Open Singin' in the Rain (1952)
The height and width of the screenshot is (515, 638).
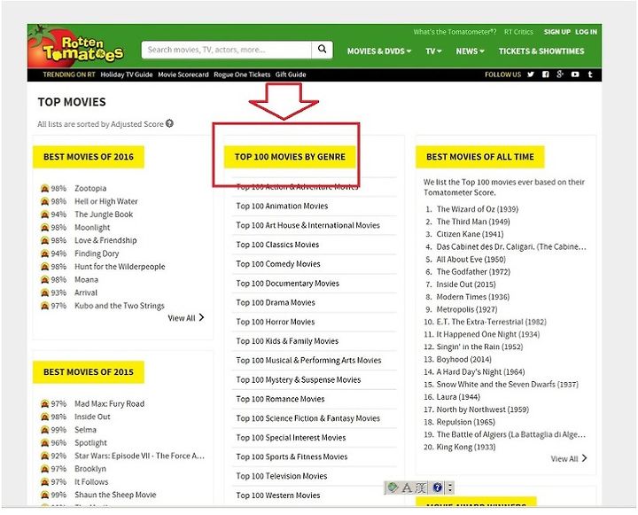[x=479, y=347]
